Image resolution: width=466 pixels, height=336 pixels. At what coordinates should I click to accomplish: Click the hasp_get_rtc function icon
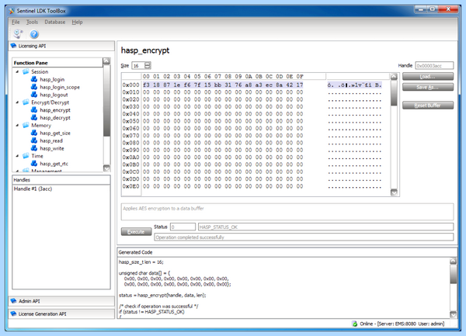(x=34, y=164)
